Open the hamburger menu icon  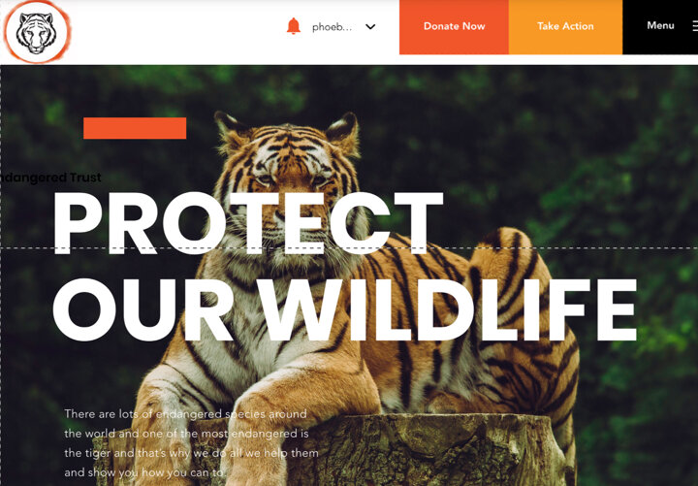[695, 26]
